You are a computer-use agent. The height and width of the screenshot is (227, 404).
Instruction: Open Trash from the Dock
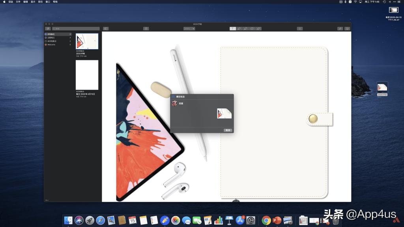pos(335,220)
